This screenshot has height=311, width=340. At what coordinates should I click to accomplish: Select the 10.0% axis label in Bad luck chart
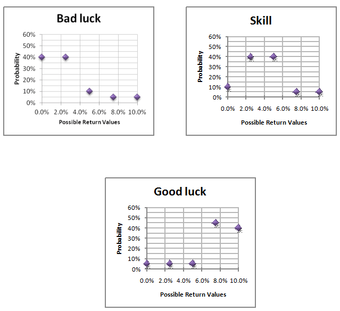click(137, 112)
